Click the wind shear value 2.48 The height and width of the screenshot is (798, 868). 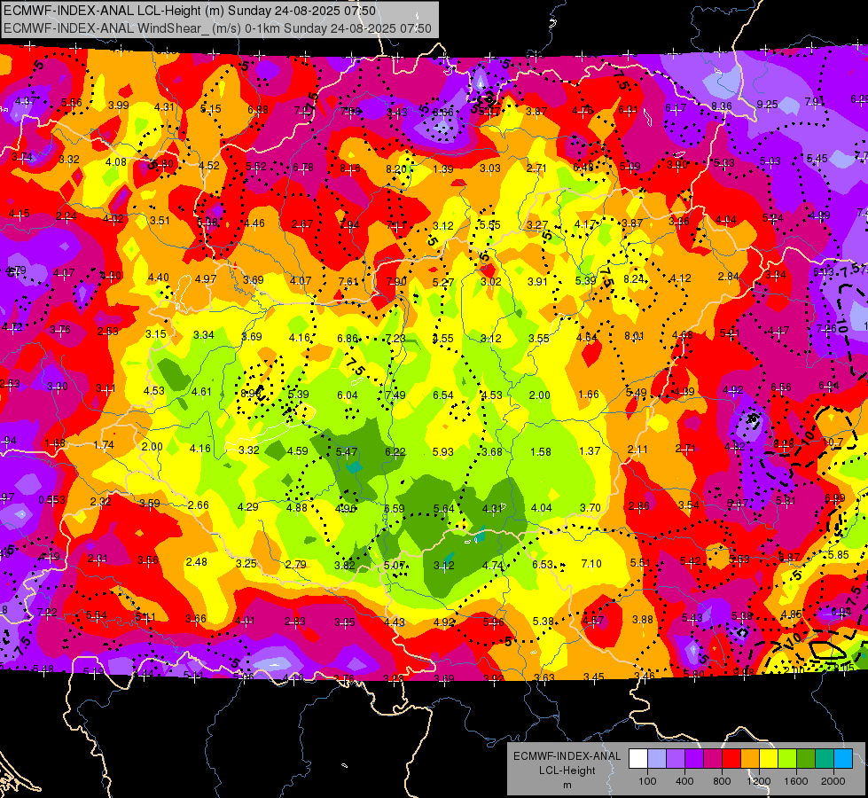pos(197,561)
